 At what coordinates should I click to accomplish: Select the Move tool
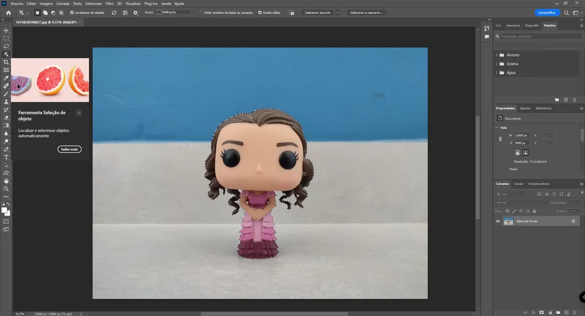click(6, 31)
